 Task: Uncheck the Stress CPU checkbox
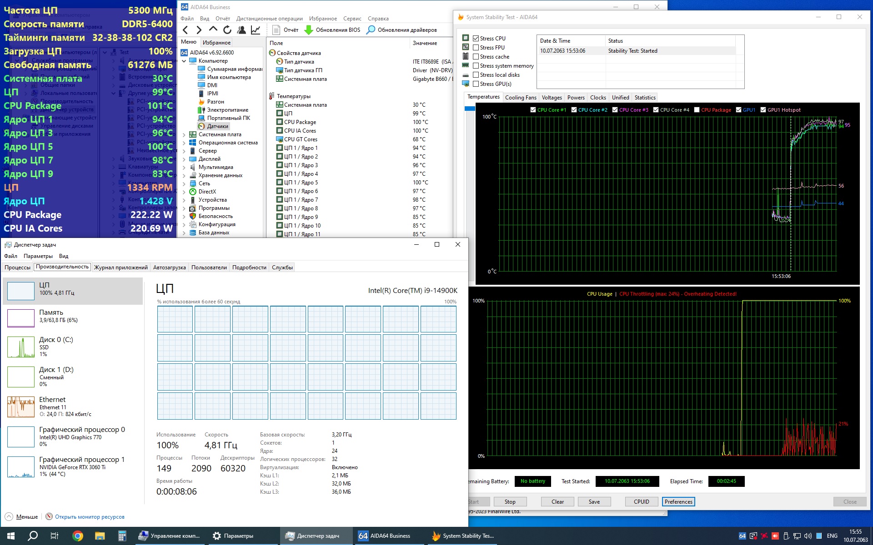click(476, 39)
